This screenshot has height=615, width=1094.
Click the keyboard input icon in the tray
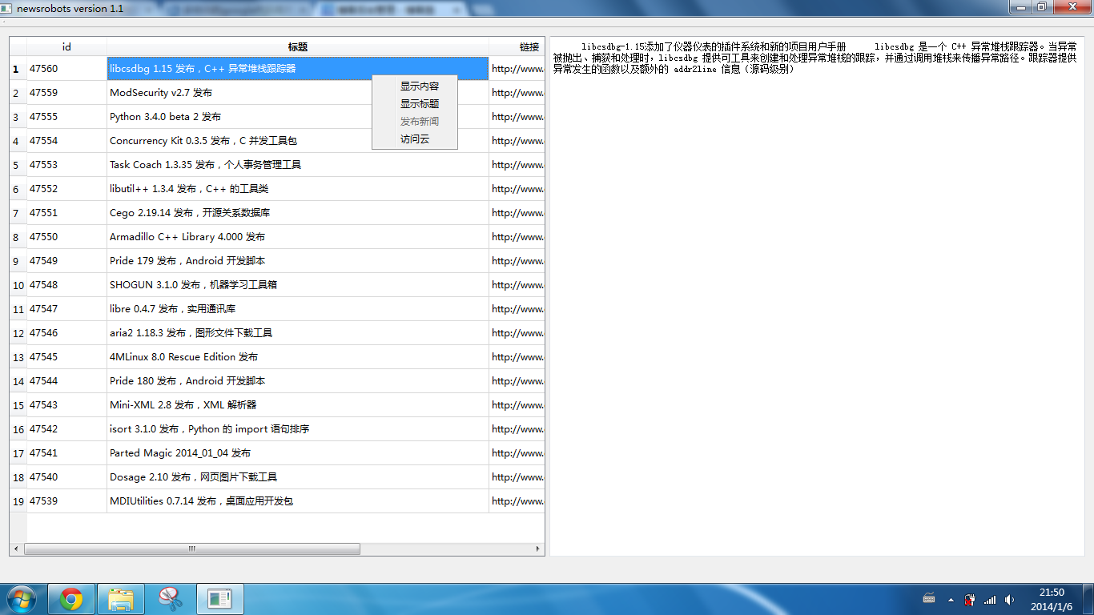(929, 599)
